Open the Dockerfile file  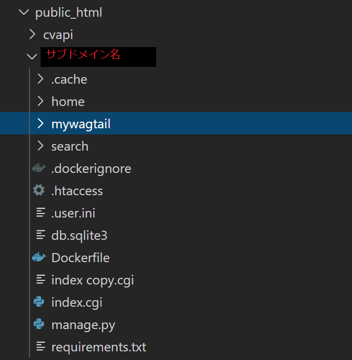(80, 258)
